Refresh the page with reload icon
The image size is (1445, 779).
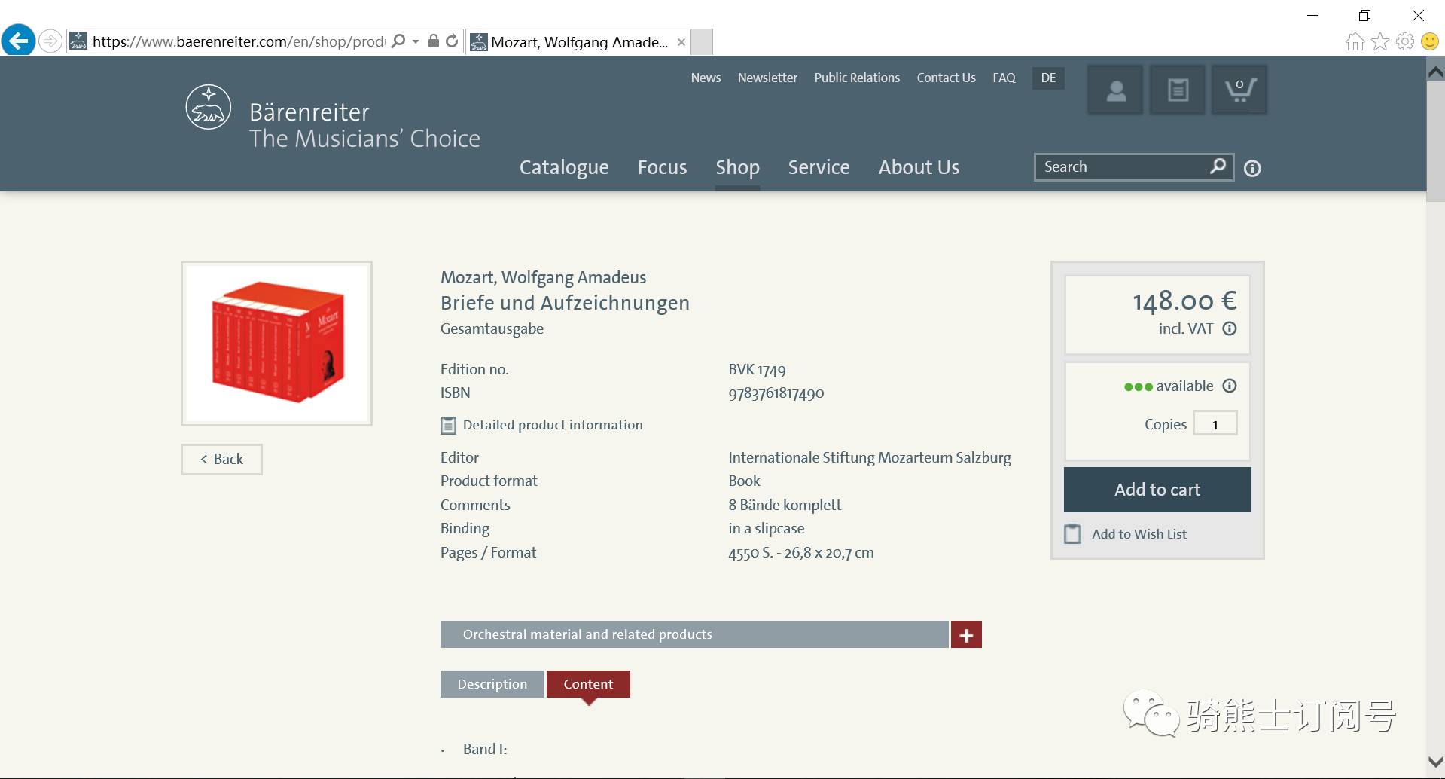coord(452,41)
